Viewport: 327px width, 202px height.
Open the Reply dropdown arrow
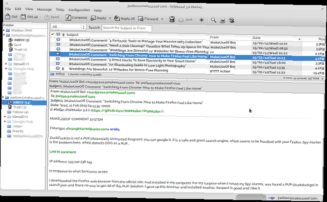click(x=110, y=18)
